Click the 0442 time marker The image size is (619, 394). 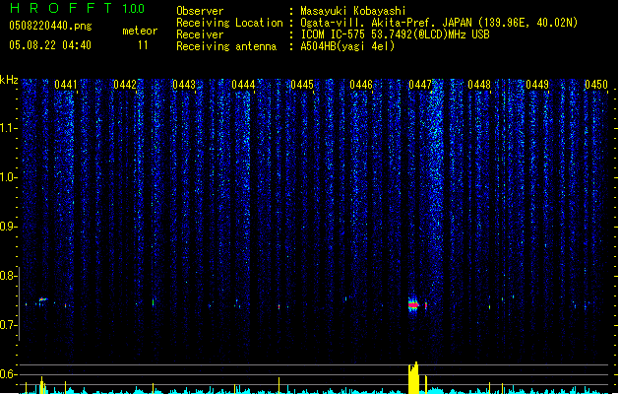click(125, 85)
